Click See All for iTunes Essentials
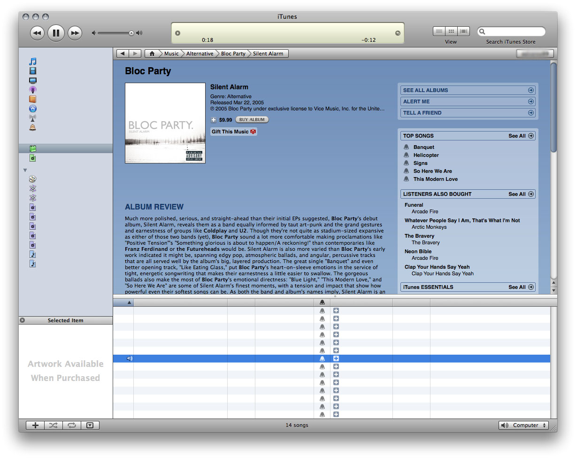576x458 pixels. tap(521, 287)
